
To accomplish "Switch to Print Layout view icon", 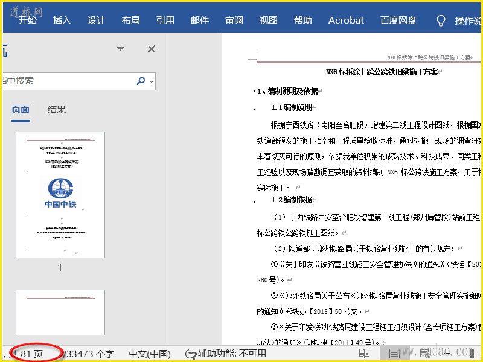I will click(394, 354).
